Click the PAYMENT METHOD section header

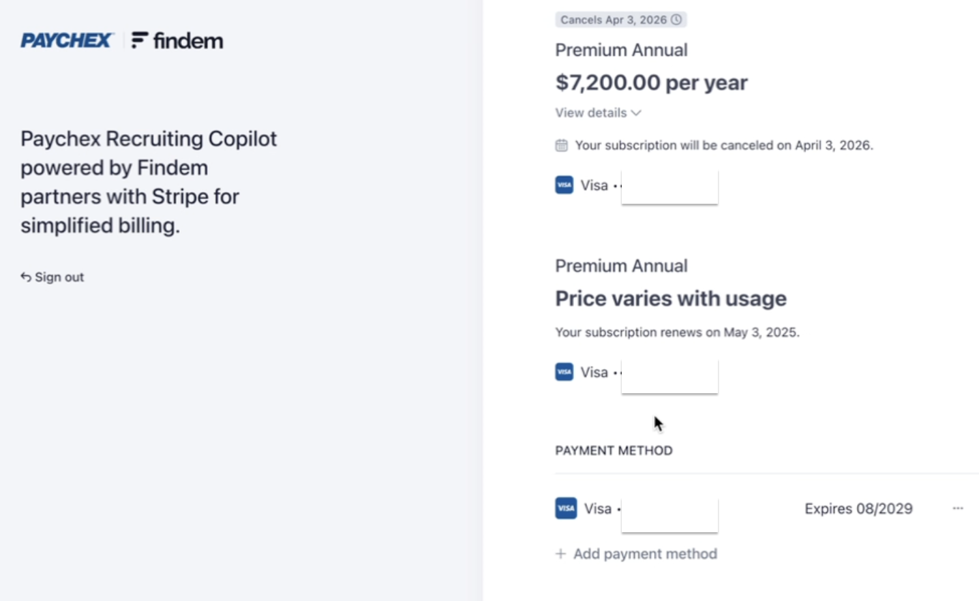pos(614,450)
